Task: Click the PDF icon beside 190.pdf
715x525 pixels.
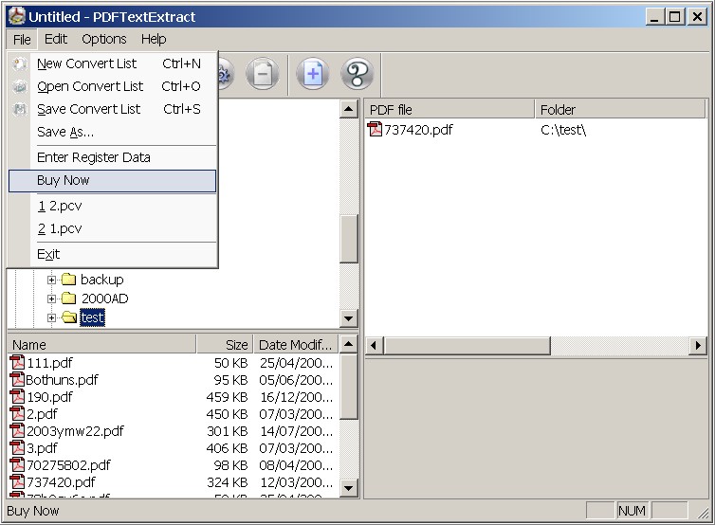Action: (x=17, y=396)
